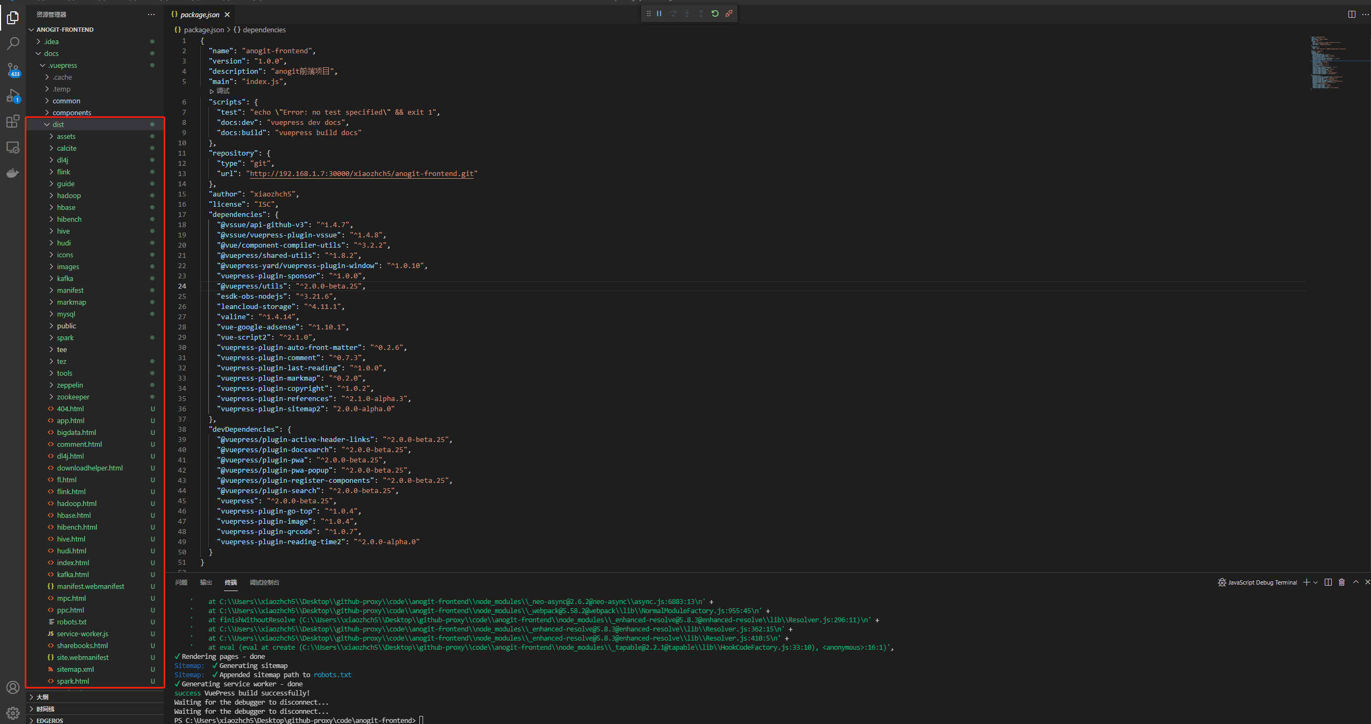Viewport: 1371px width, 724px height.
Task: Pause the debug session
Action: click(659, 14)
